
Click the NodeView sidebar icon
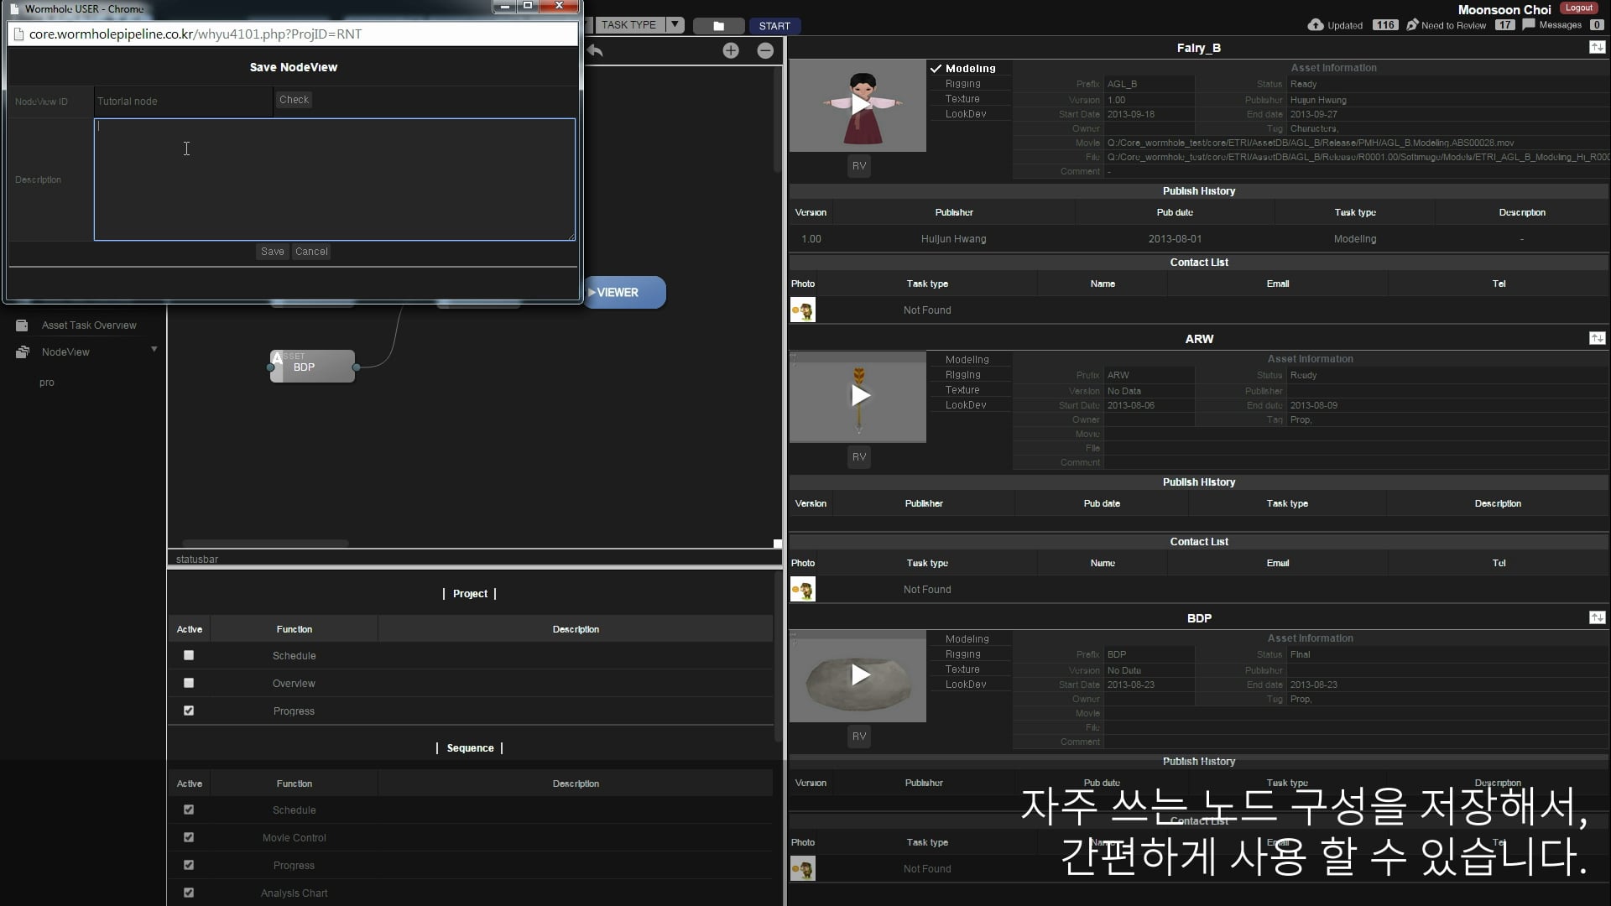(23, 352)
